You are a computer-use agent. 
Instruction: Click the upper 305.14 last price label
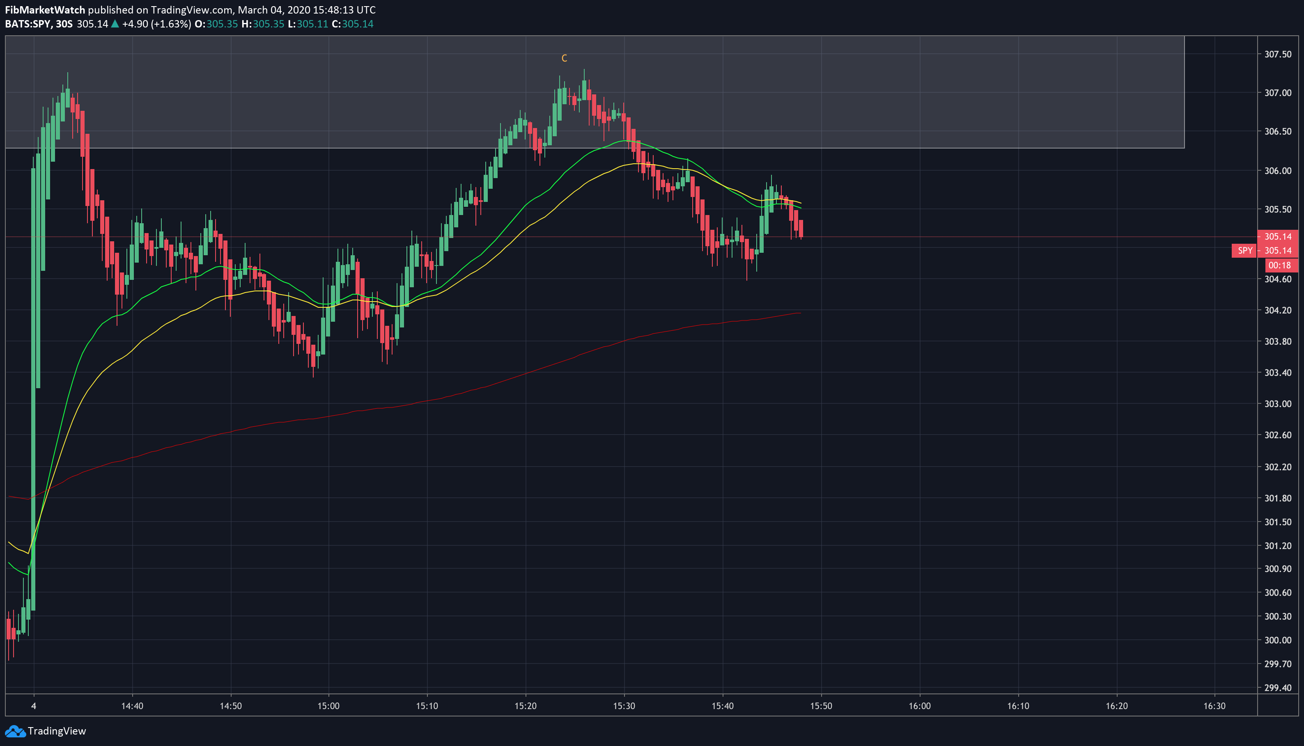click(1278, 237)
